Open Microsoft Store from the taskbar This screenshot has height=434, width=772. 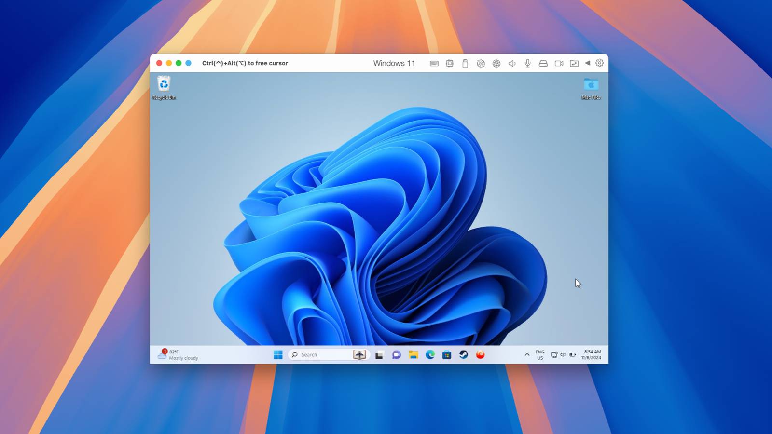[447, 355]
